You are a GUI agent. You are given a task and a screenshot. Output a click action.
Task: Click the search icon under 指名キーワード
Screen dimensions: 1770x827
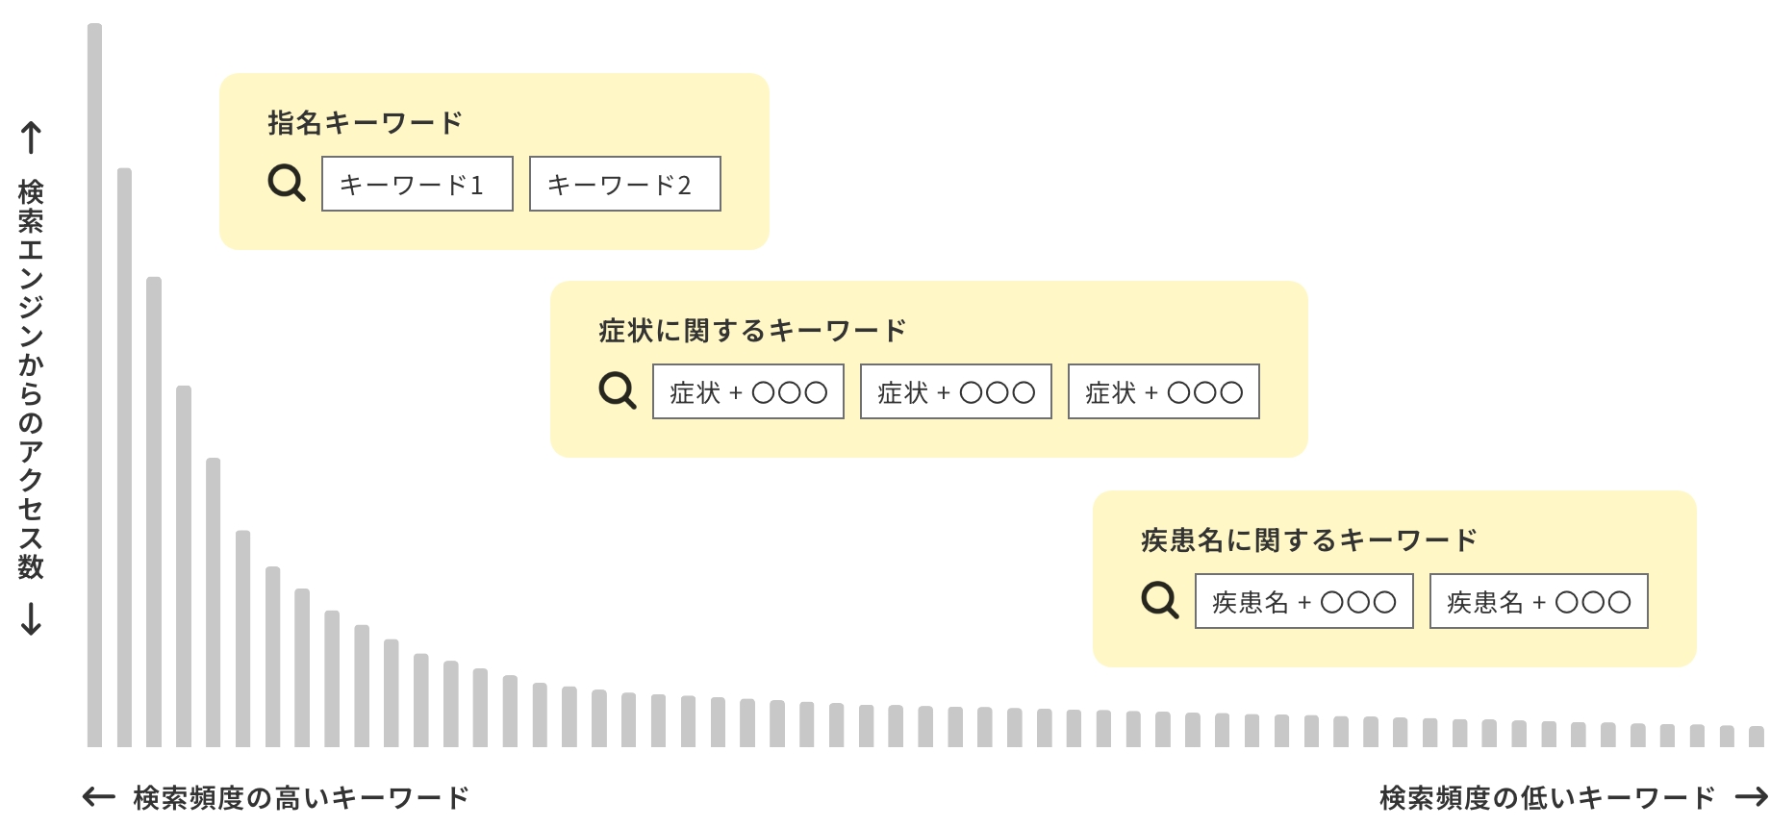(x=287, y=183)
